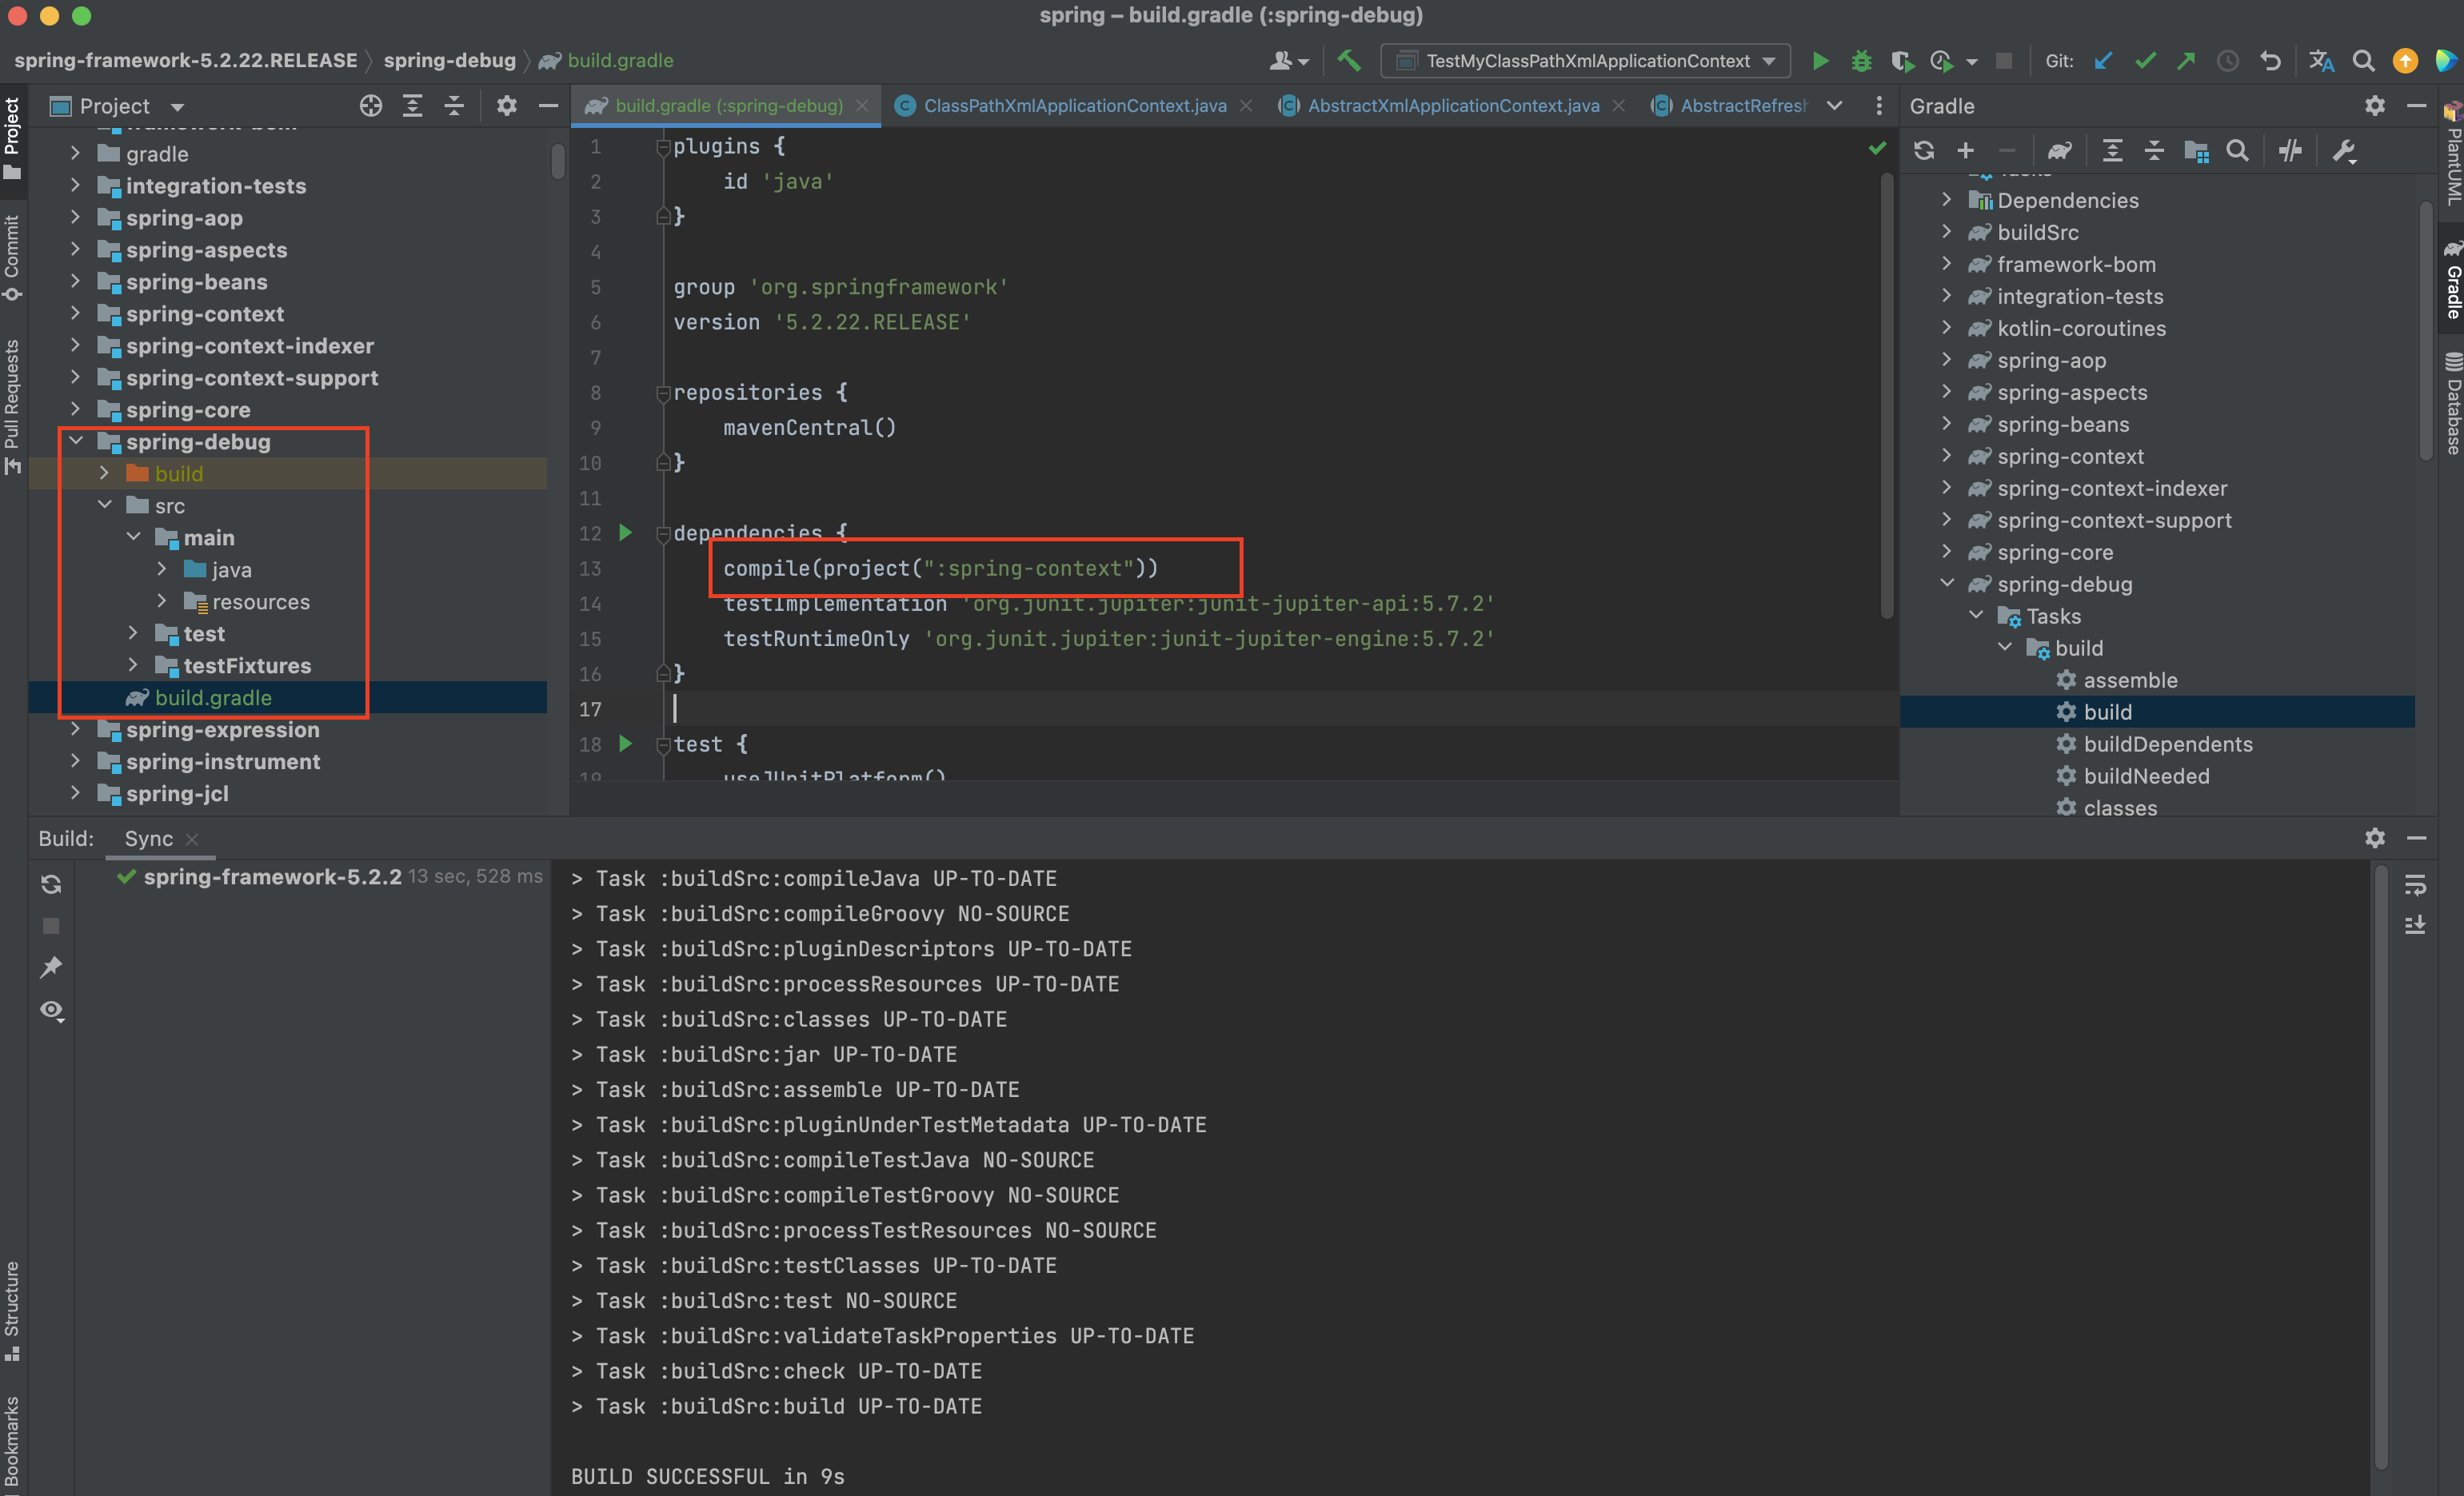The height and width of the screenshot is (1496, 2464).
Task: Toggle the Build view eye icon
Action: click(51, 1010)
